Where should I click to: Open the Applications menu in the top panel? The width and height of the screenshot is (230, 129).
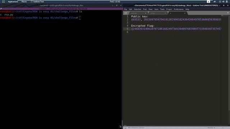tap(13, 1)
